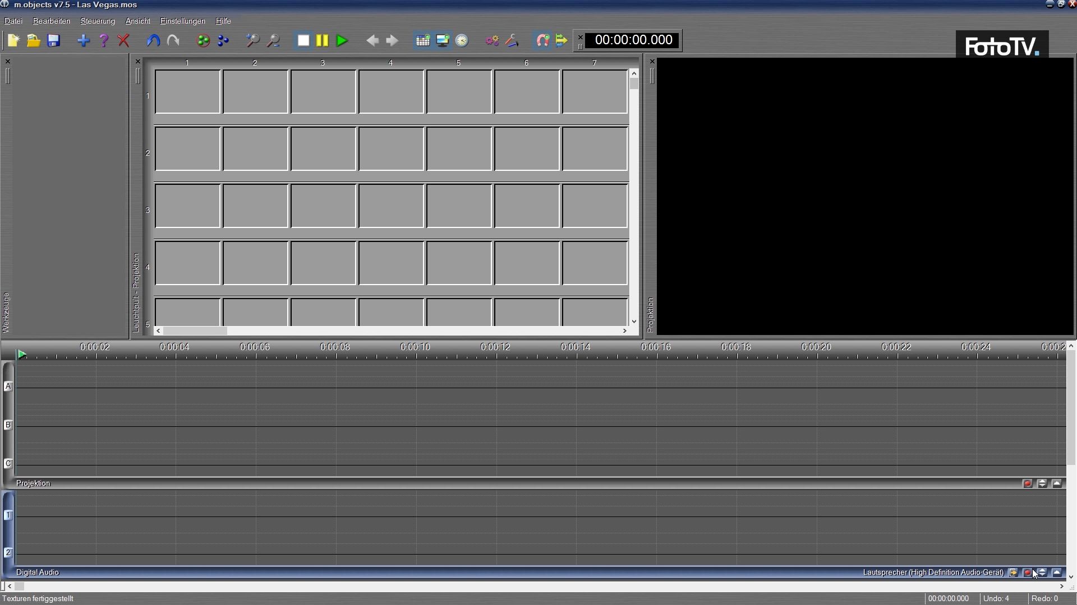Toggle the virtual screen monitor icon
The height and width of the screenshot is (605, 1077).
click(443, 40)
